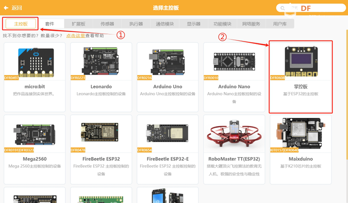Click the FireBeetle ESP32-E title text
The image size is (348, 203).
coord(167,159)
